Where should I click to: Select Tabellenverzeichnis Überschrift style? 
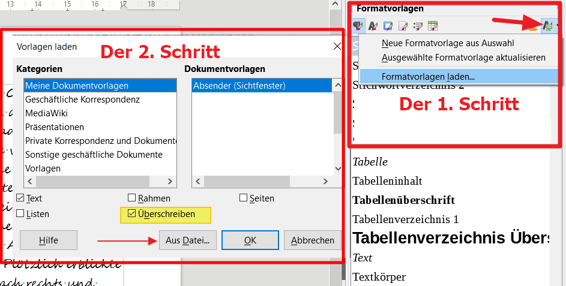[x=451, y=238]
